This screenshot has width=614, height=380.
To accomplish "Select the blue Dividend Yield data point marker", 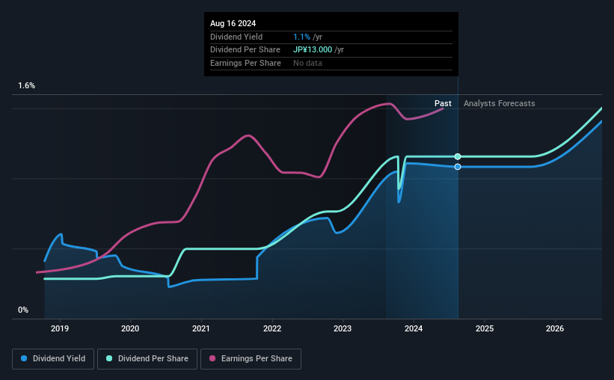I will 458,167.
